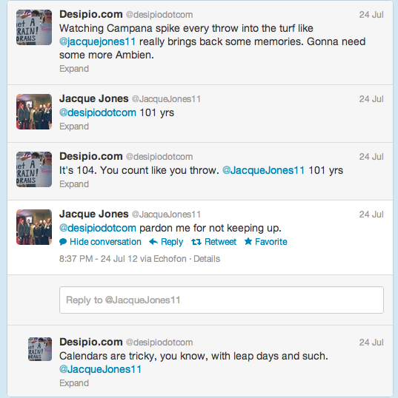
Task: Expand the '101 yrs' reply tweet
Action: point(74,127)
